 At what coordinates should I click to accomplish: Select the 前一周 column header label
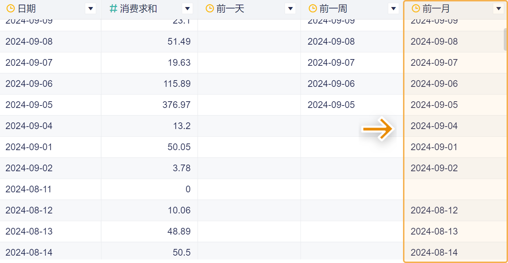pyautogui.click(x=333, y=9)
